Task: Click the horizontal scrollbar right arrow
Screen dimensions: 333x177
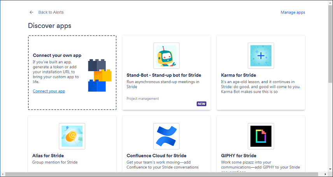Action: tap(325, 174)
